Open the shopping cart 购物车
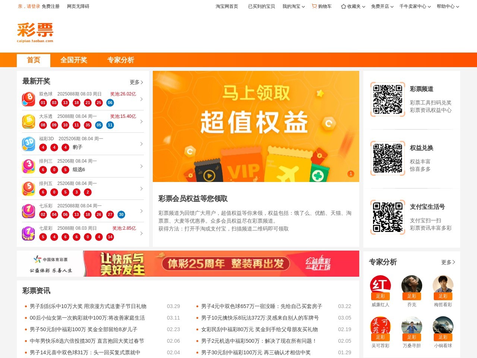477x358 pixels. pos(322,6)
